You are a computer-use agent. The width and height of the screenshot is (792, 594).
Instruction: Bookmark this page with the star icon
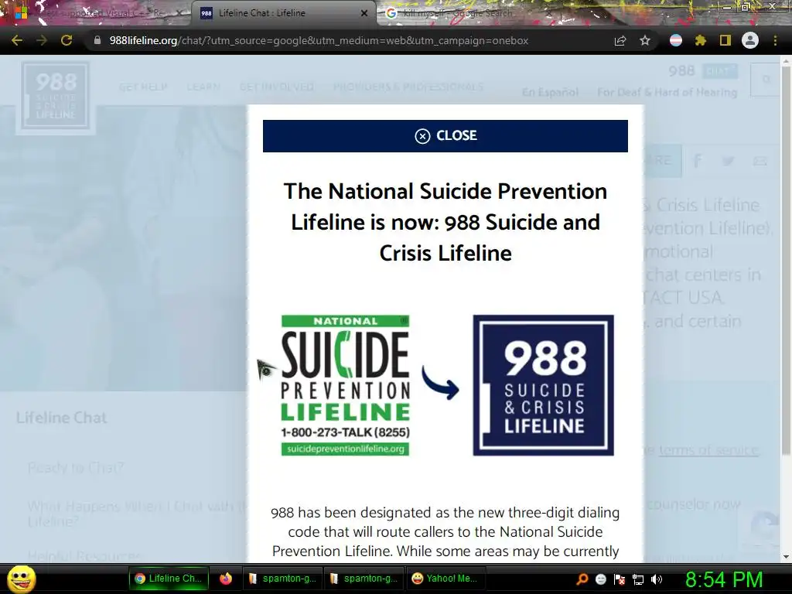(645, 40)
